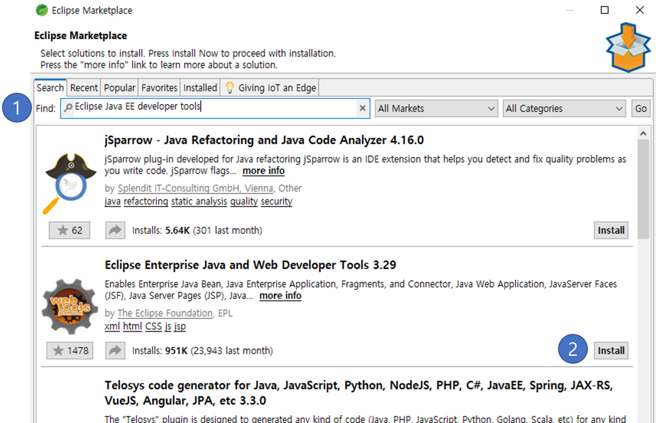The width and height of the screenshot is (656, 423).
Task: Click the java tag link
Action: tap(113, 201)
